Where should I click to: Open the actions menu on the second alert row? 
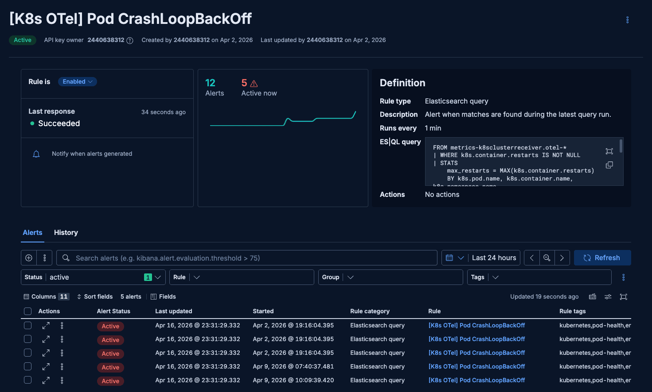[x=62, y=339]
